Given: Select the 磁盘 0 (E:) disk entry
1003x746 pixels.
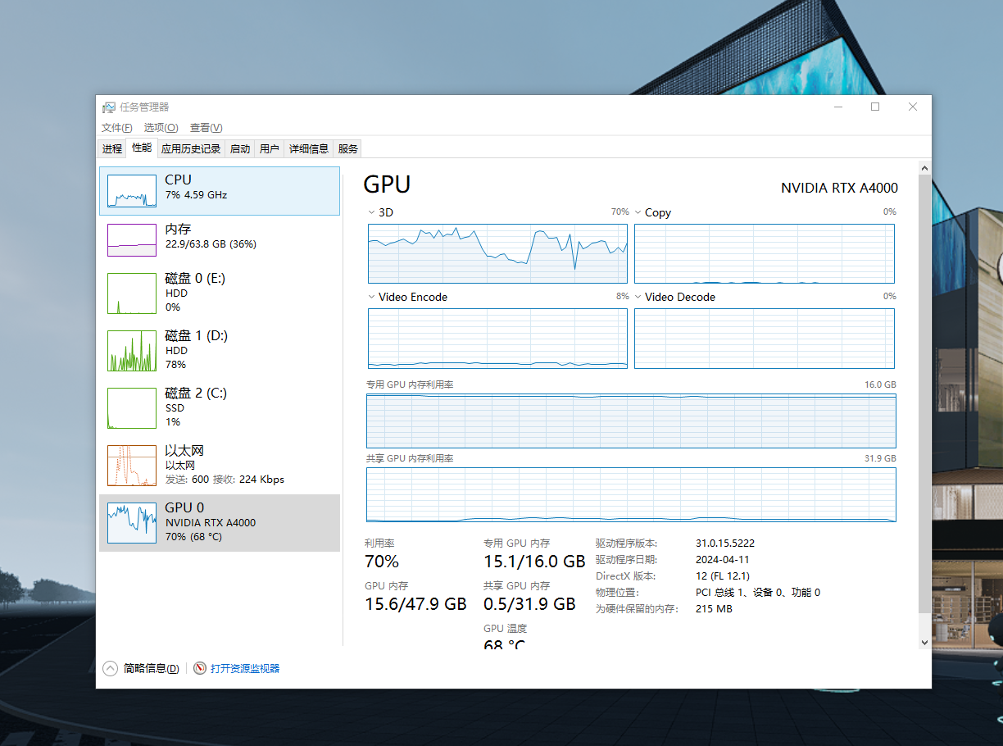Looking at the screenshot, I should [x=220, y=293].
